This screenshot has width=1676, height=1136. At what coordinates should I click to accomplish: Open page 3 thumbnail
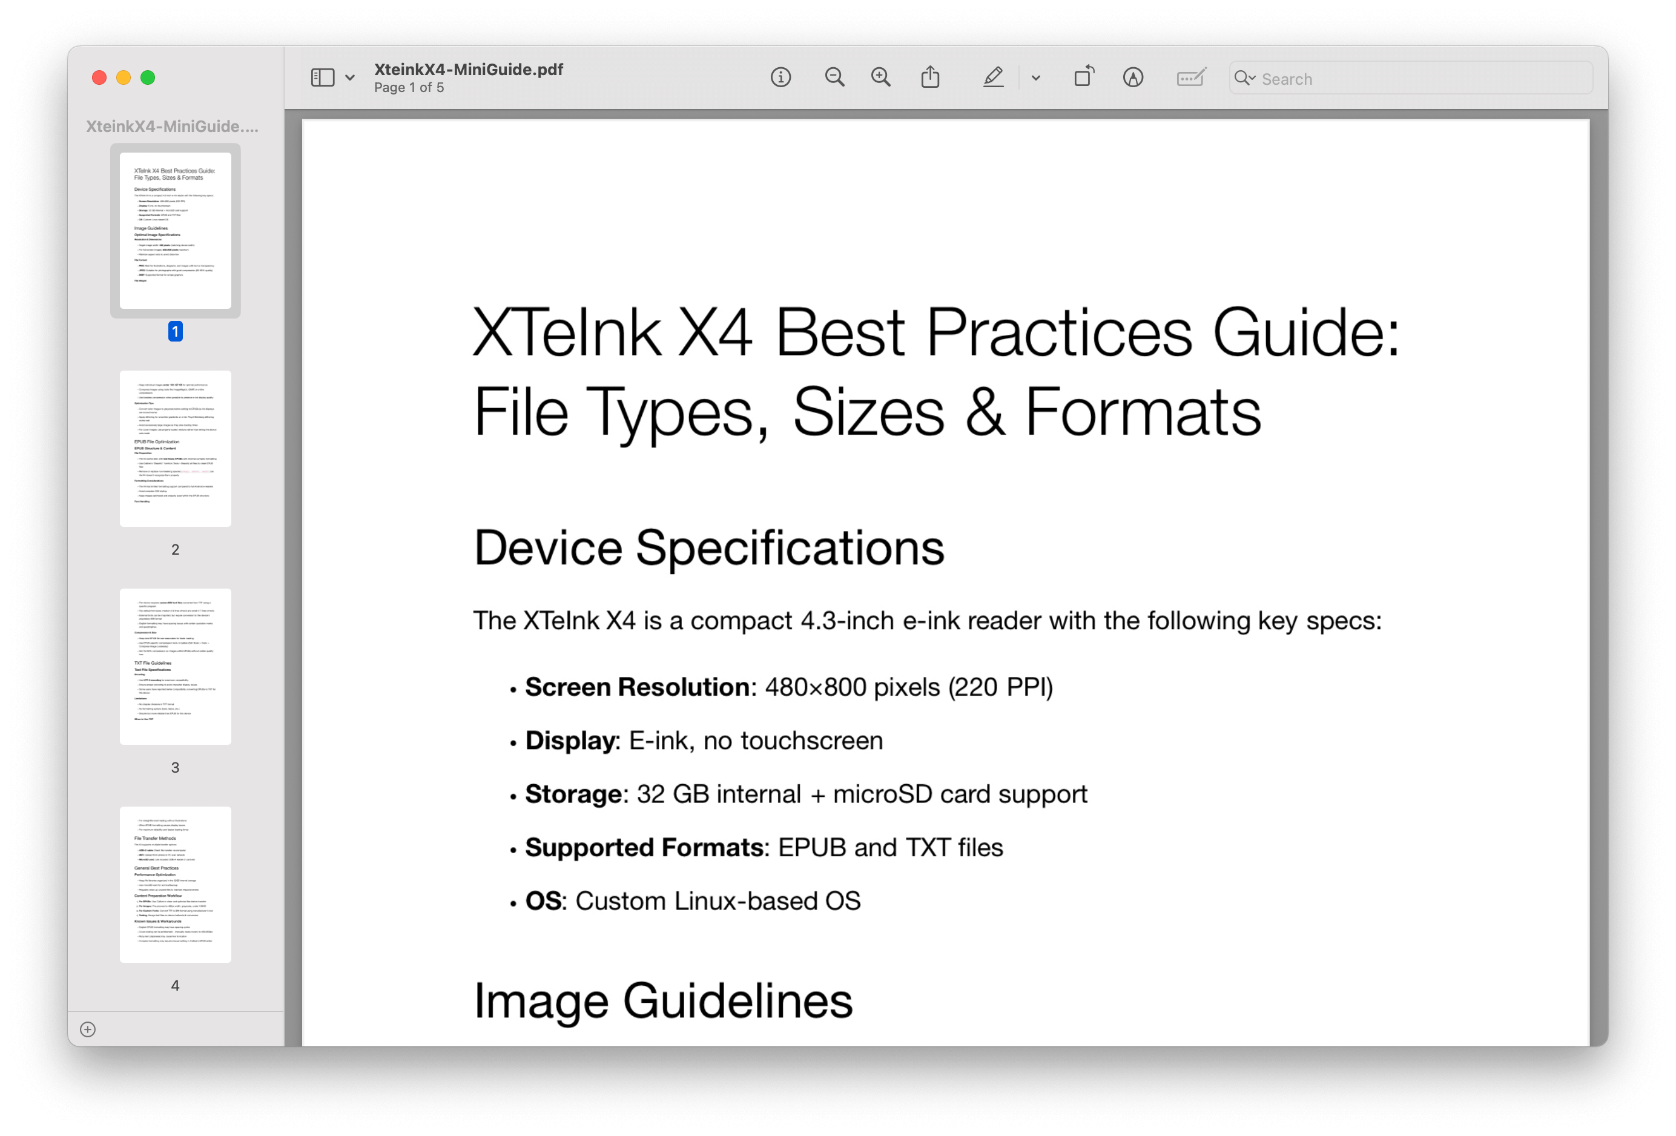click(x=175, y=665)
